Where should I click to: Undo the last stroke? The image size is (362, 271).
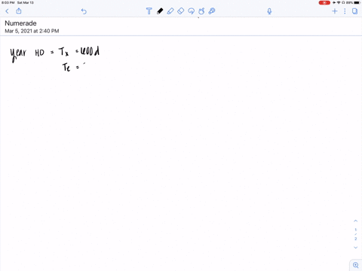[x=84, y=11]
